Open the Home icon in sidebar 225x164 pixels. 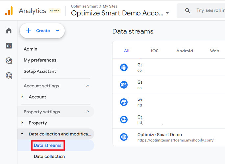[x=9, y=31]
